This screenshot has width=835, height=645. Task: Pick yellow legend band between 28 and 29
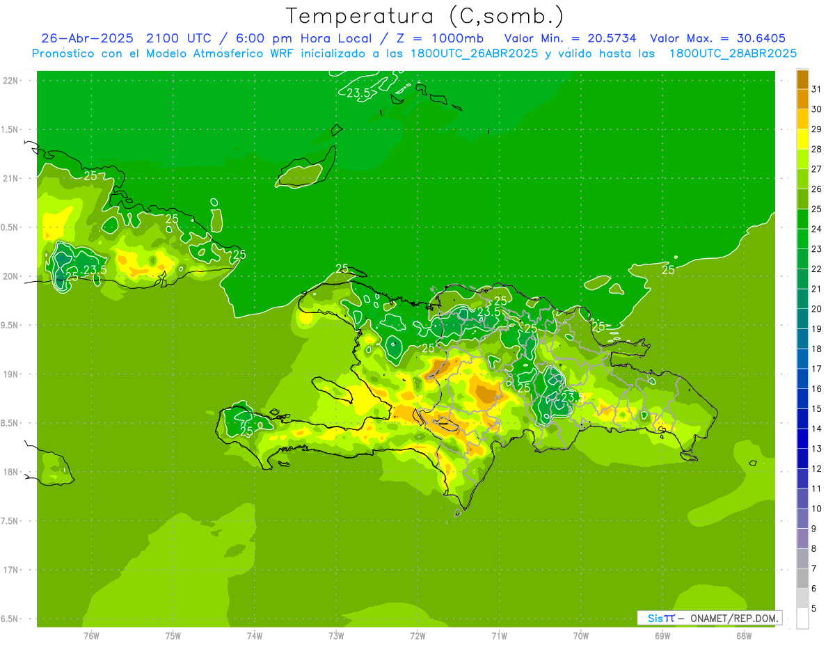pos(802,139)
